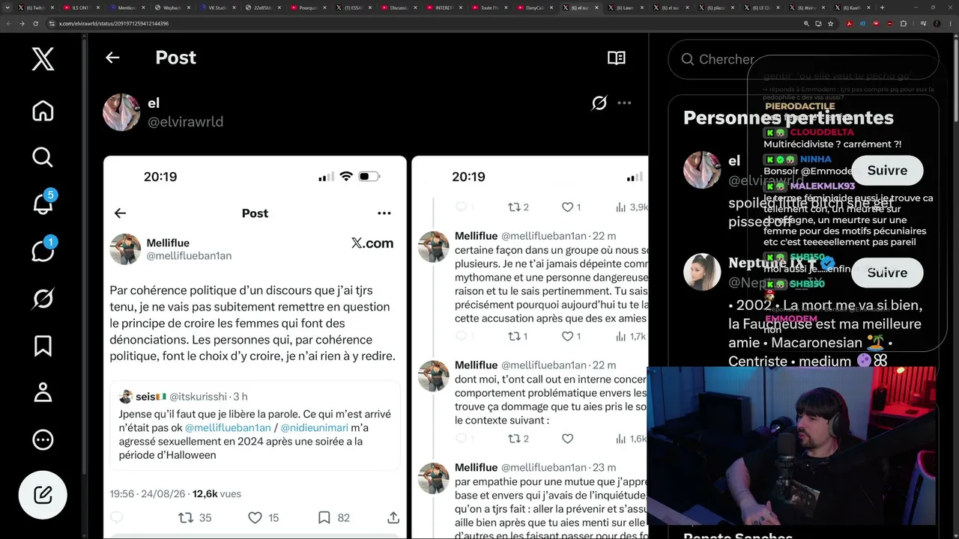
Task: Open the Explore search icon in sidebar
Action: pyautogui.click(x=43, y=157)
